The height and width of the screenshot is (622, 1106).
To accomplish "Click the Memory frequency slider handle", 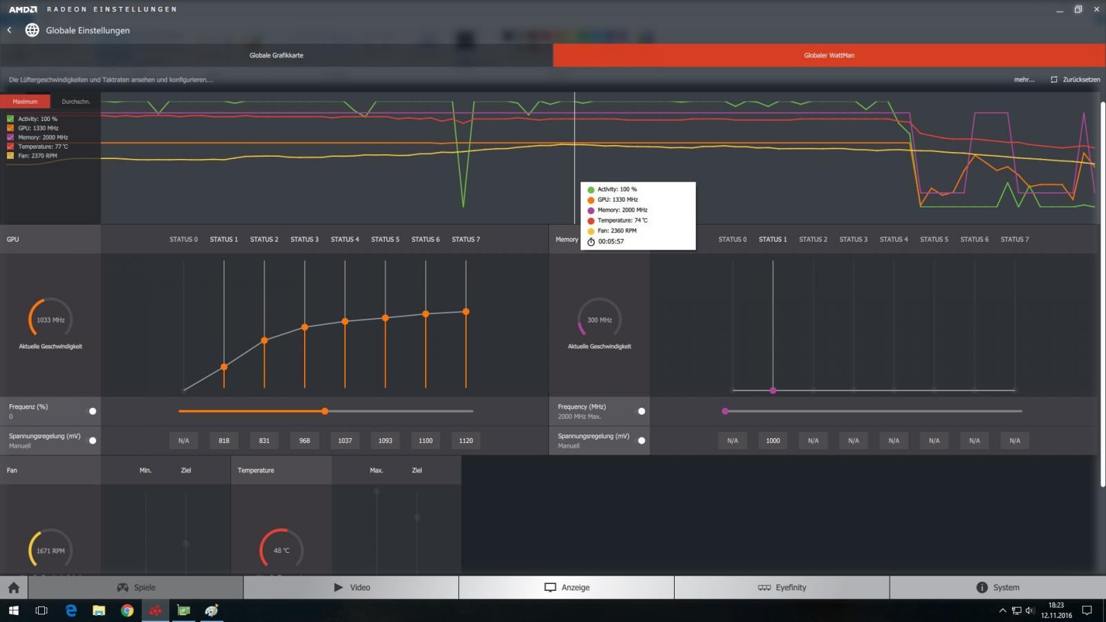I will tap(725, 411).
